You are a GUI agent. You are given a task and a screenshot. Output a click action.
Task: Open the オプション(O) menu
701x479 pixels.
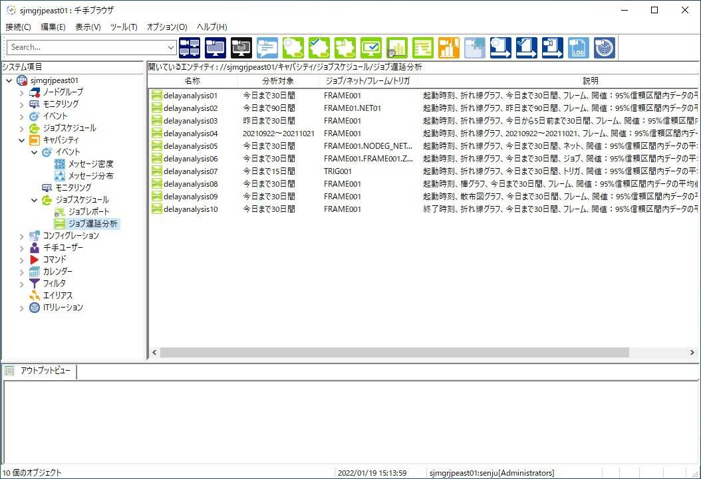click(167, 27)
